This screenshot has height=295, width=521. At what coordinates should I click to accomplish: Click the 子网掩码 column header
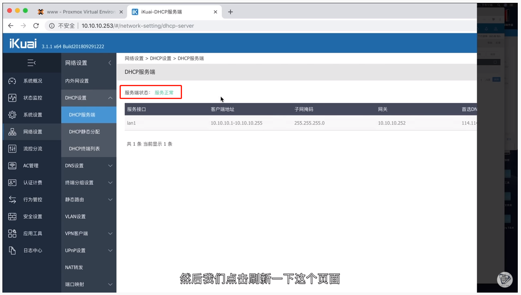point(304,109)
